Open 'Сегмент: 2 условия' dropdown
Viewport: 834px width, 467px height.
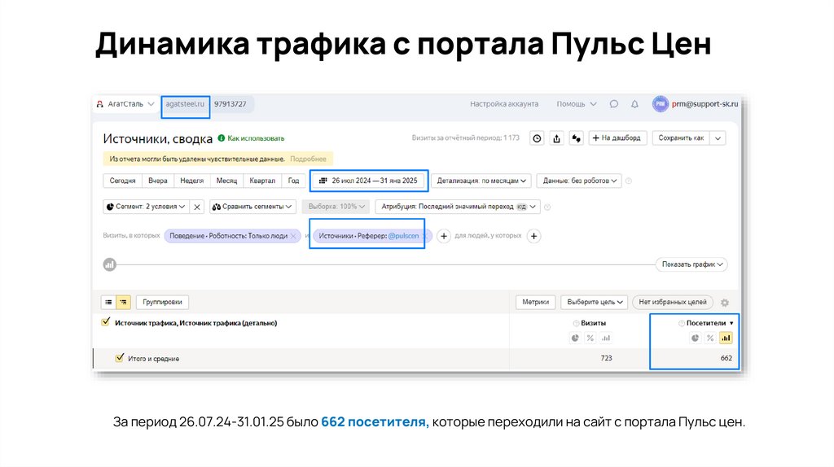147,207
